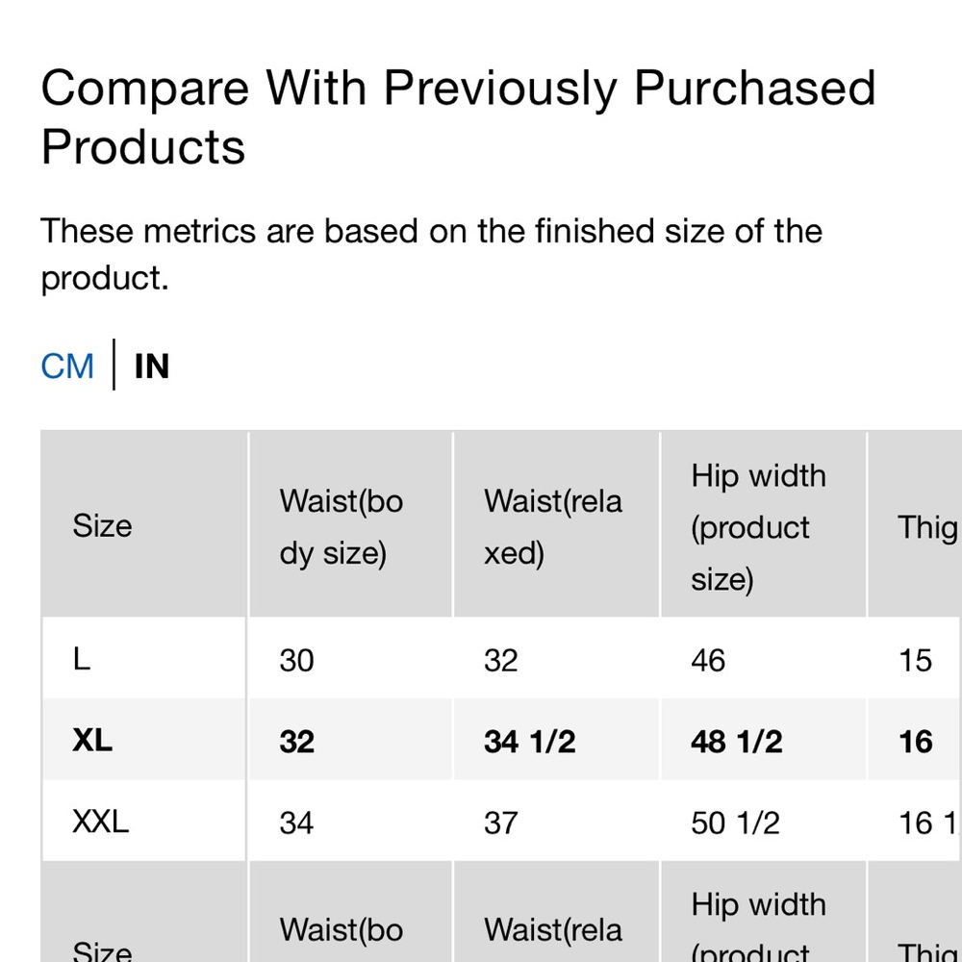Viewport: 962px width, 962px height.
Task: Click the finished size description text
Action: (431, 254)
